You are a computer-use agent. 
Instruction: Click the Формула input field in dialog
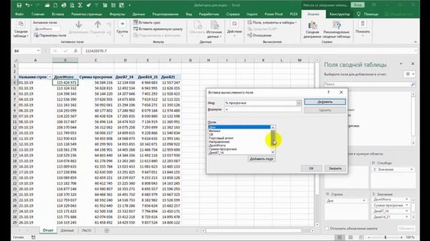[263, 109]
